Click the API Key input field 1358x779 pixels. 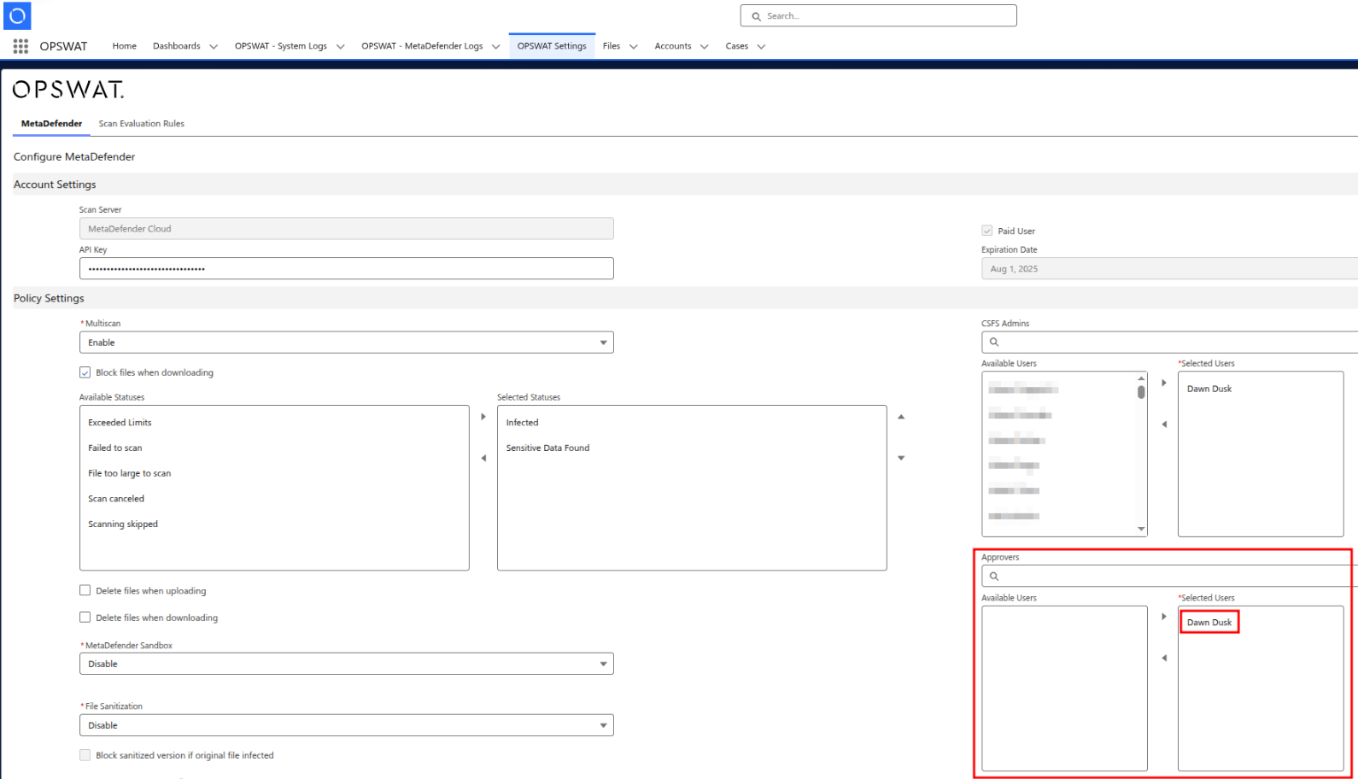[347, 268]
